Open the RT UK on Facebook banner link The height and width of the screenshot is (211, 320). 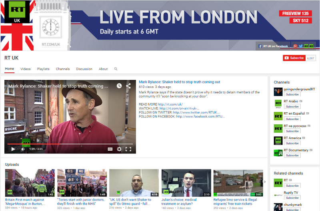(x=273, y=46)
